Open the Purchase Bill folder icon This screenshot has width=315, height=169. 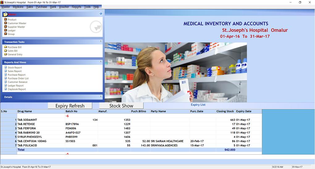[x=6, y=47]
